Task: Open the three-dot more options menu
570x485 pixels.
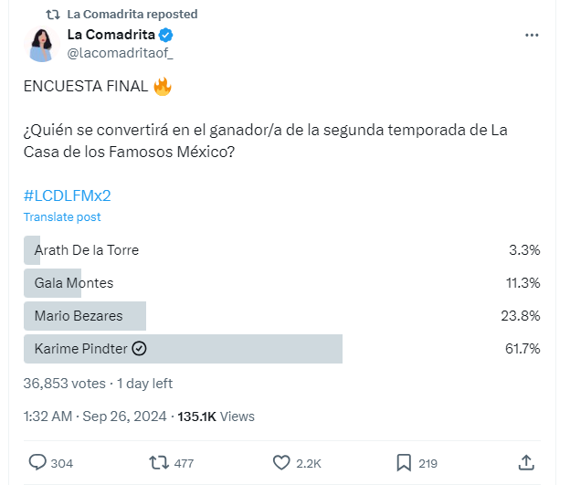Action: tap(533, 35)
